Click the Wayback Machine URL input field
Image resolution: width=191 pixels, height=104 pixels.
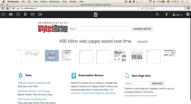click(x=100, y=29)
